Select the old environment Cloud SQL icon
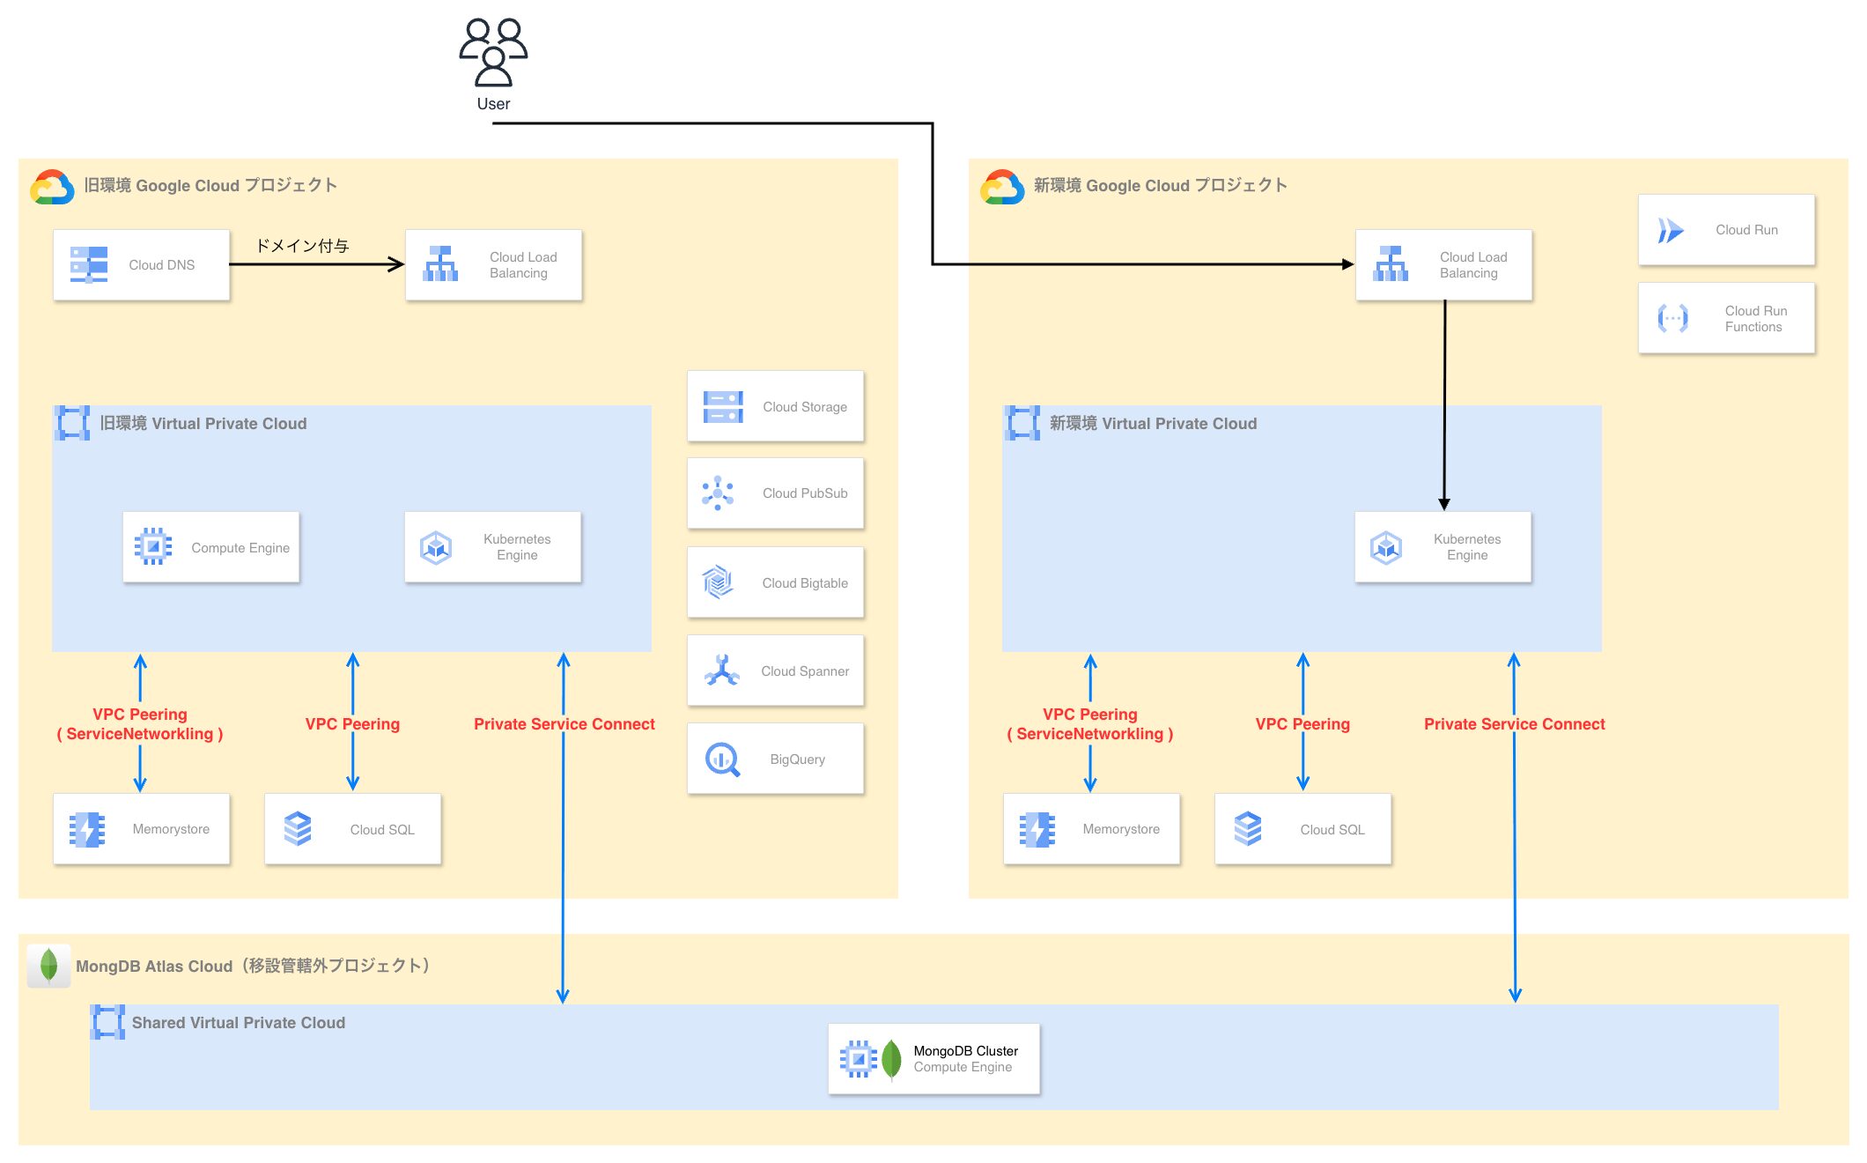The width and height of the screenshot is (1867, 1163). click(x=298, y=829)
